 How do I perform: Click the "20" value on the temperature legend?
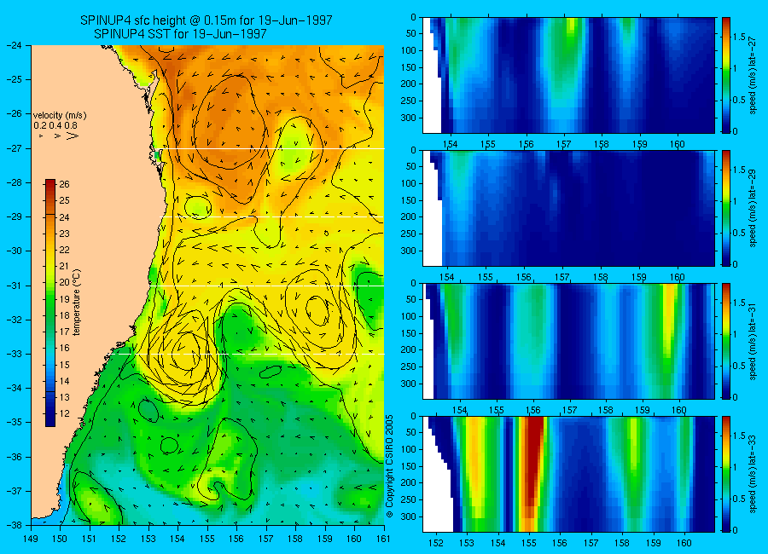click(x=64, y=282)
